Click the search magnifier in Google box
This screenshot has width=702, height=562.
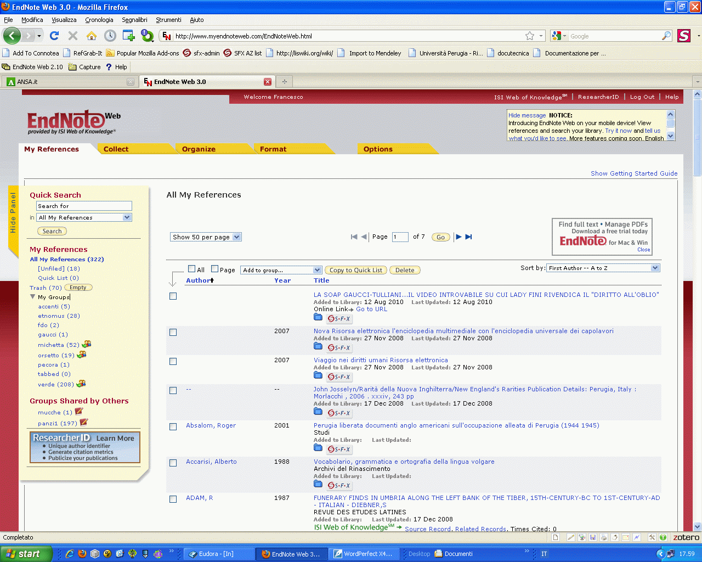(x=666, y=36)
